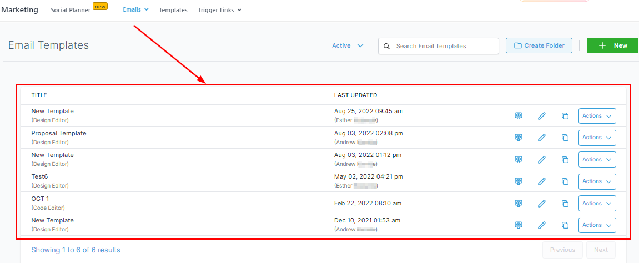This screenshot has height=263, width=639.
Task: Click the Create Folder button
Action: pos(539,46)
